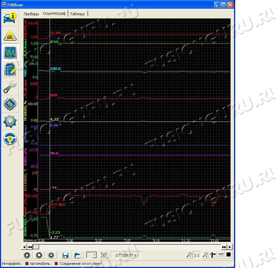Open a saved log file
This screenshot has width=276, height=268.
click(77, 255)
